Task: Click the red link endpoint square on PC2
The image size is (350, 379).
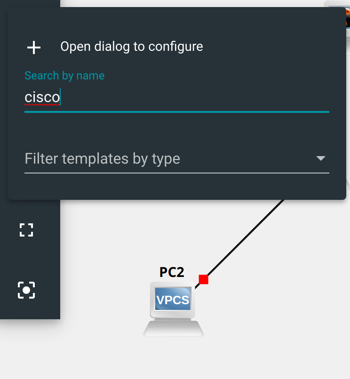Action: pos(203,279)
